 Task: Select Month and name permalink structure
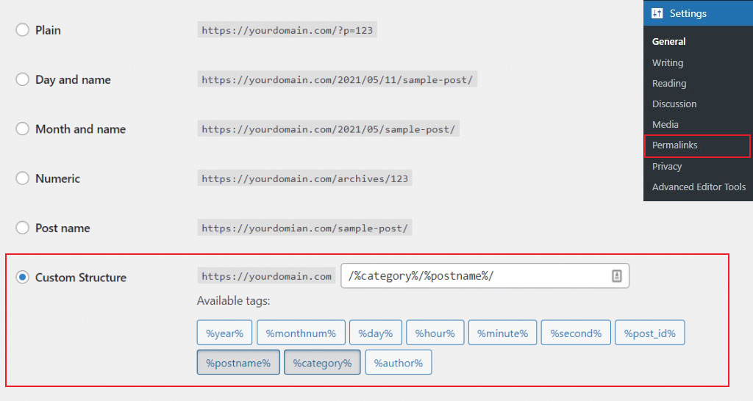pyautogui.click(x=22, y=129)
